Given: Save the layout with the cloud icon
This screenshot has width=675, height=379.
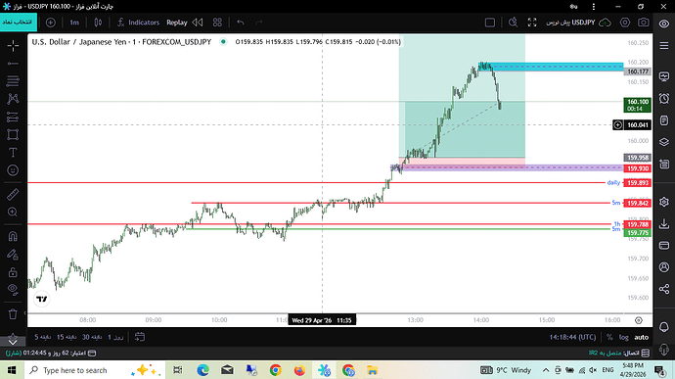Looking at the screenshot, I should (x=605, y=23).
